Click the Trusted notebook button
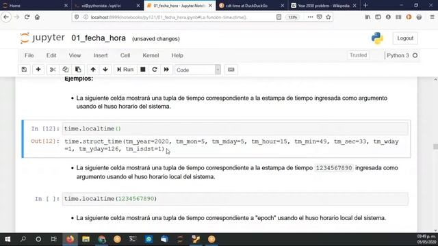 (x=358, y=55)
